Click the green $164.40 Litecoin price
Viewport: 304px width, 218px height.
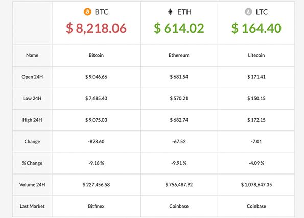point(256,28)
